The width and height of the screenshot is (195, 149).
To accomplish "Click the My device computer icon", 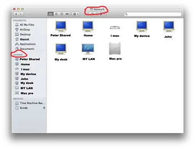I will point(142,26).
